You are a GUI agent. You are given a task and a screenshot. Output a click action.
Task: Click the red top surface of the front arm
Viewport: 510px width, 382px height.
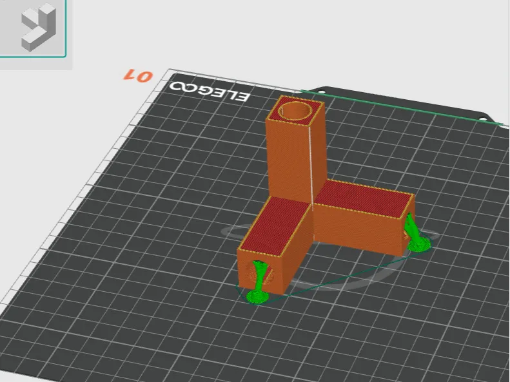tap(275, 227)
